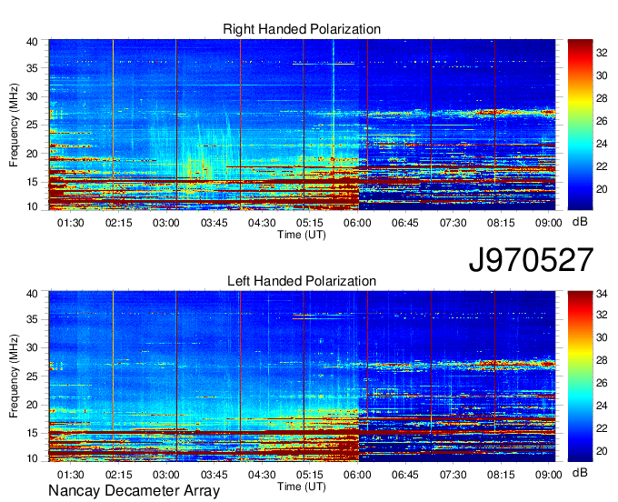
Task: Click the 06:45 time tick of the Right Handed plot
Action: point(405,223)
